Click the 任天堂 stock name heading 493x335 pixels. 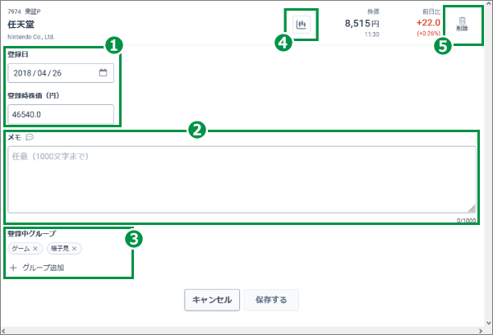pyautogui.click(x=21, y=25)
